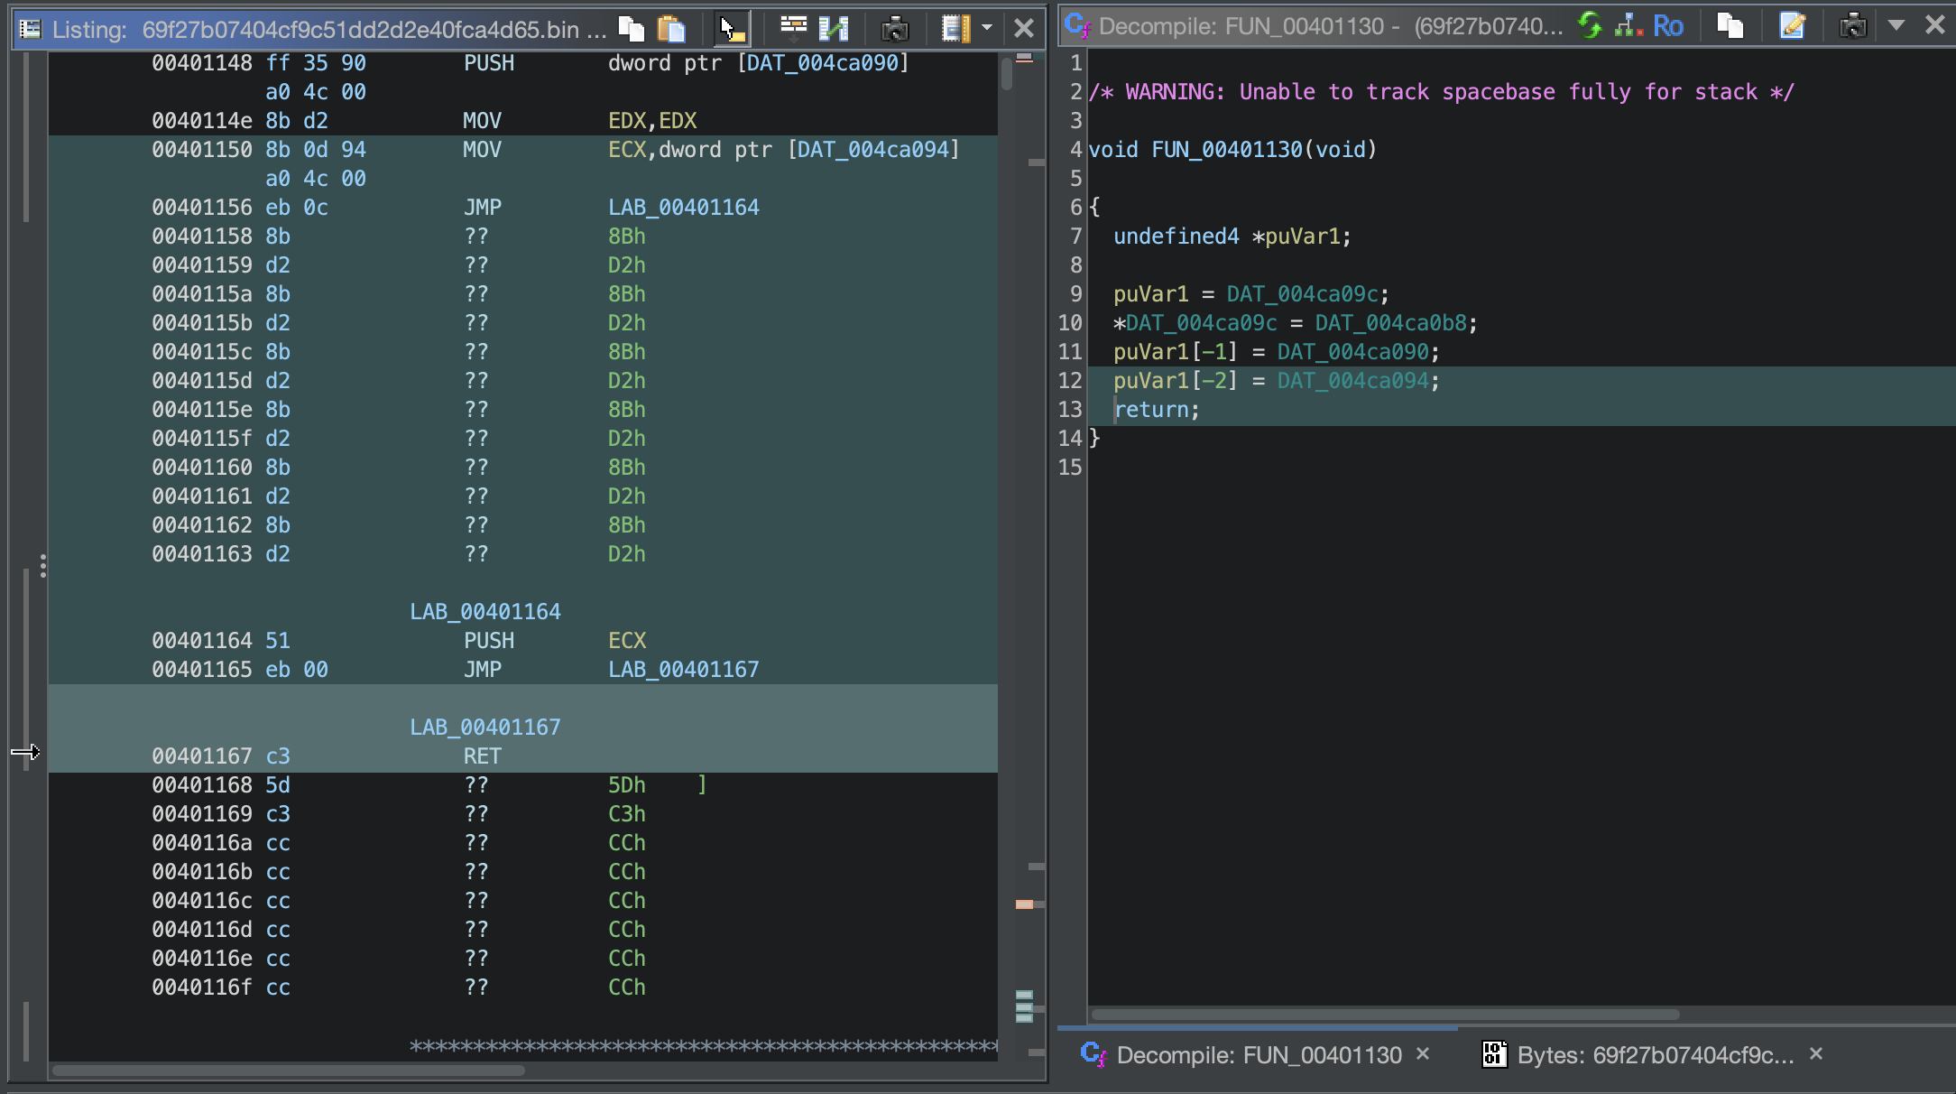Screen dimensions: 1956x1094
Task: Re-decompile with green refresh icon
Action: click(1590, 25)
